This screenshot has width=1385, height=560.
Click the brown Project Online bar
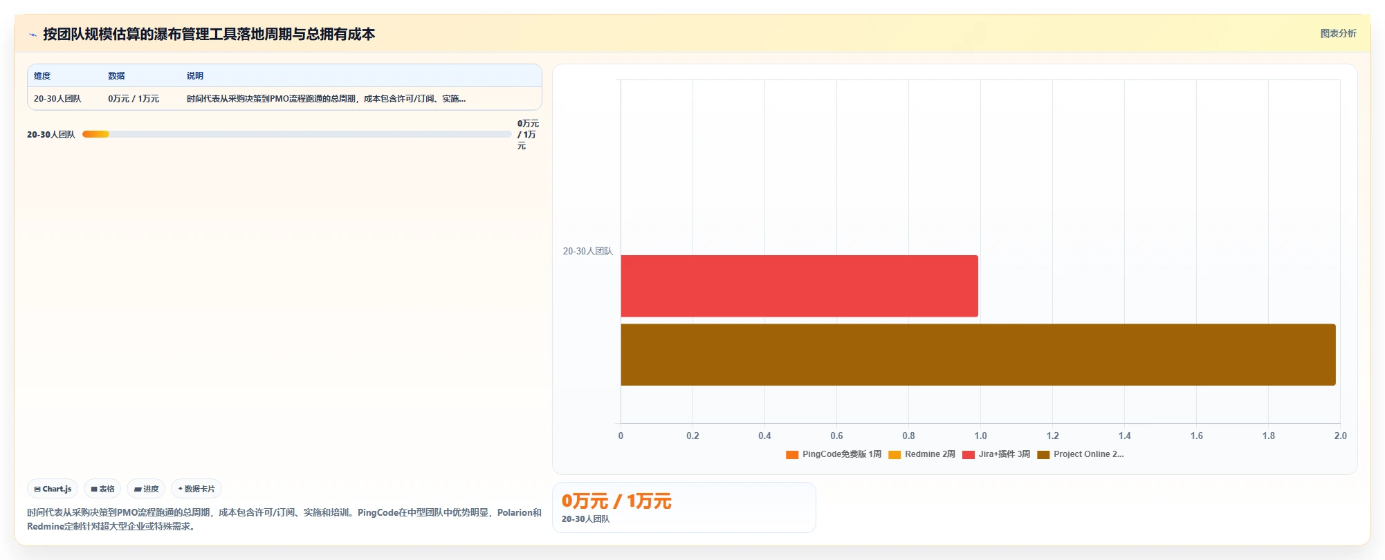(x=978, y=355)
